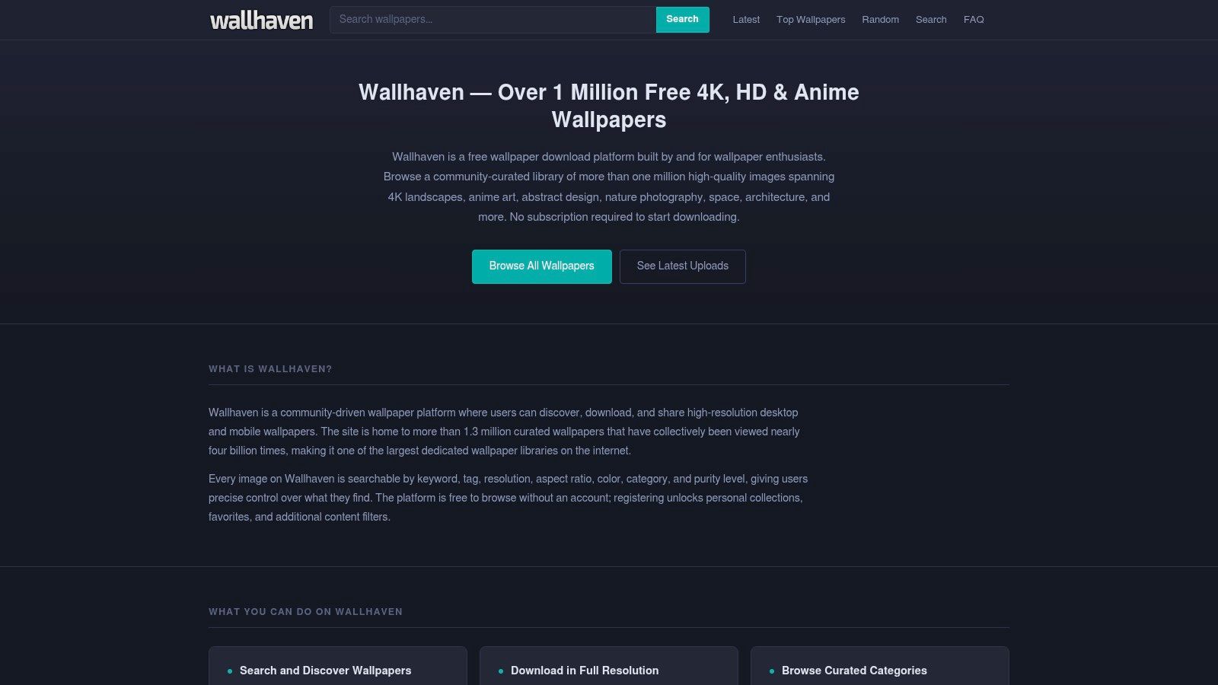This screenshot has height=685, width=1218.
Task: Open the Search page from navigation
Action: [931, 20]
